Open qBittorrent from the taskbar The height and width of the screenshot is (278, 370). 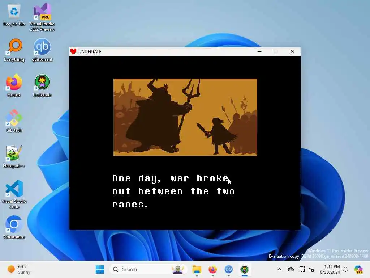point(229,269)
